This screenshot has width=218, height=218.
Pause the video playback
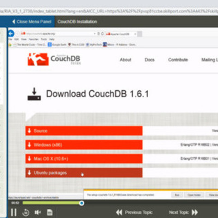click(14, 212)
